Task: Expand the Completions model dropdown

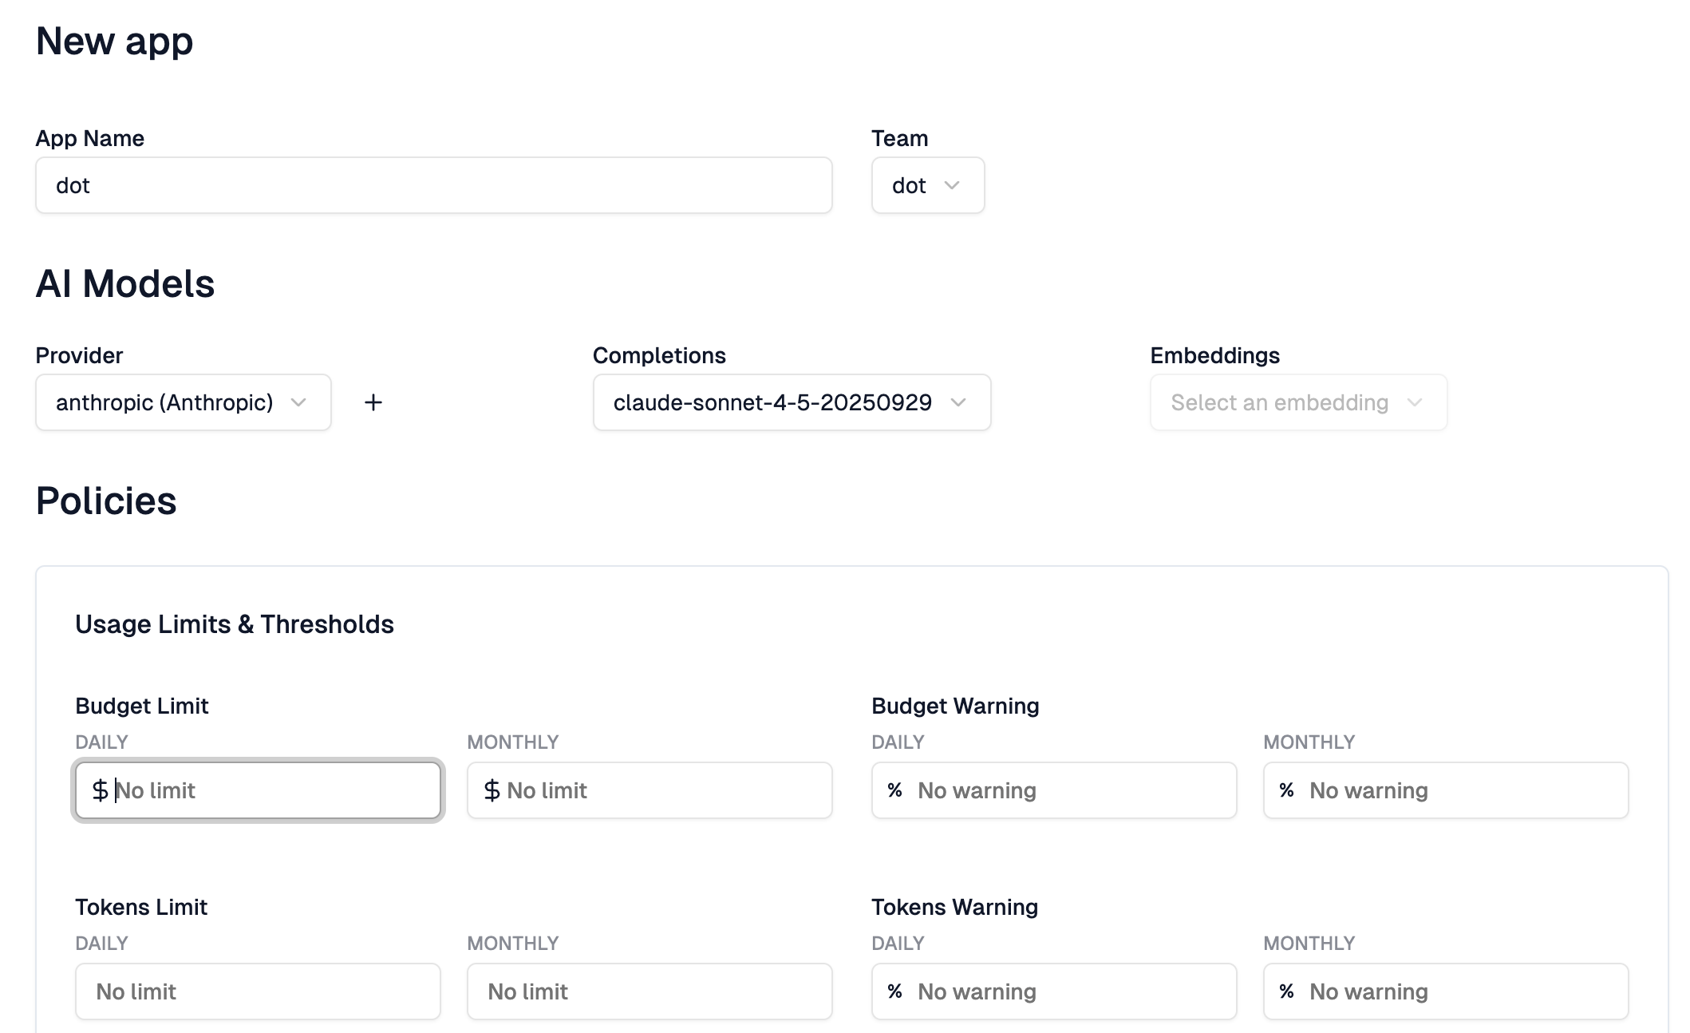Action: pos(791,402)
